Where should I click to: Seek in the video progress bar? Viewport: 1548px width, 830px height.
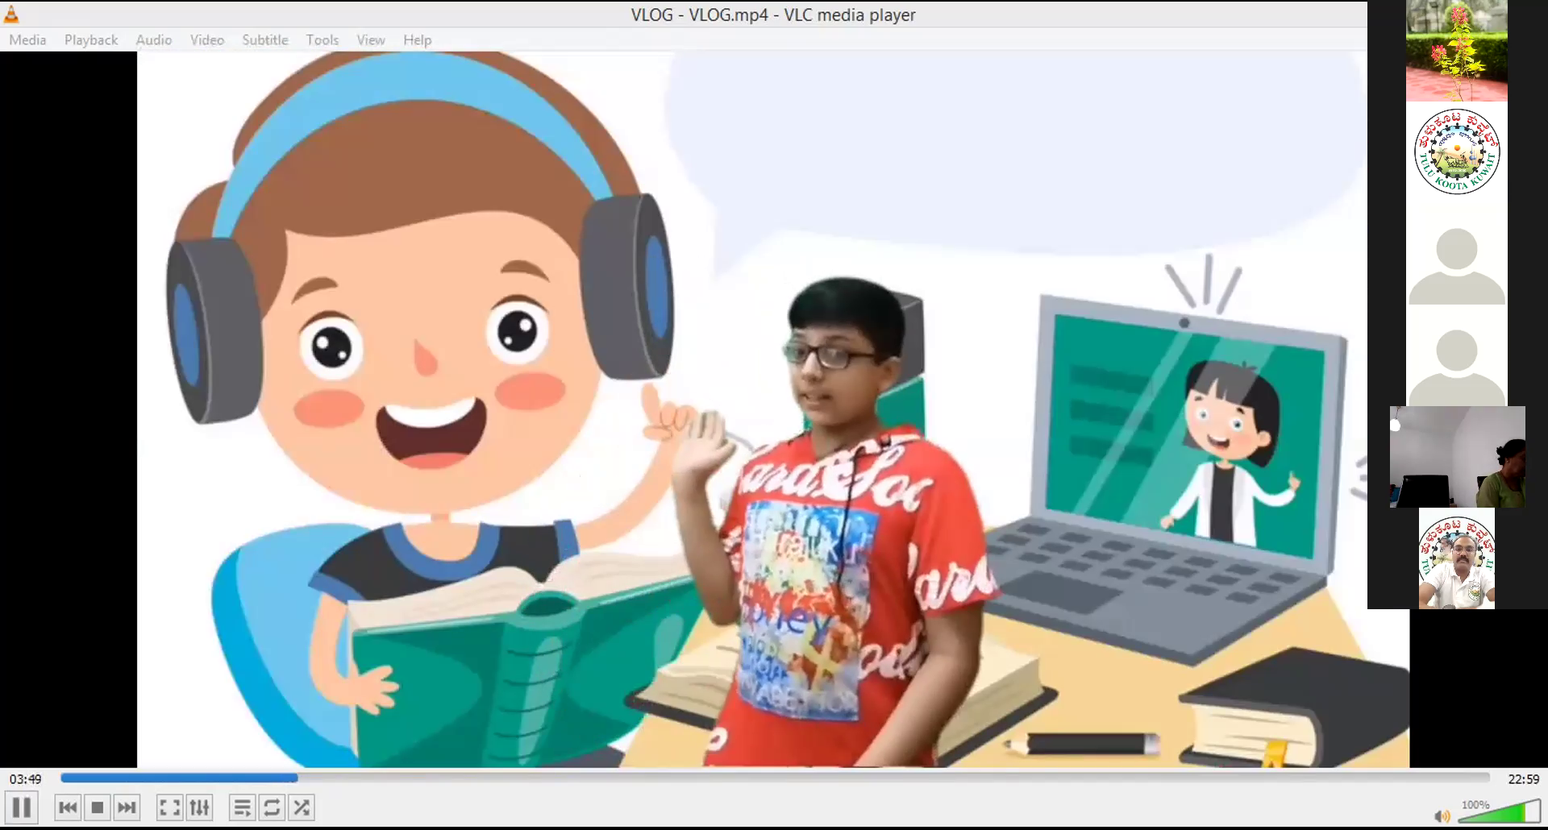point(775,778)
